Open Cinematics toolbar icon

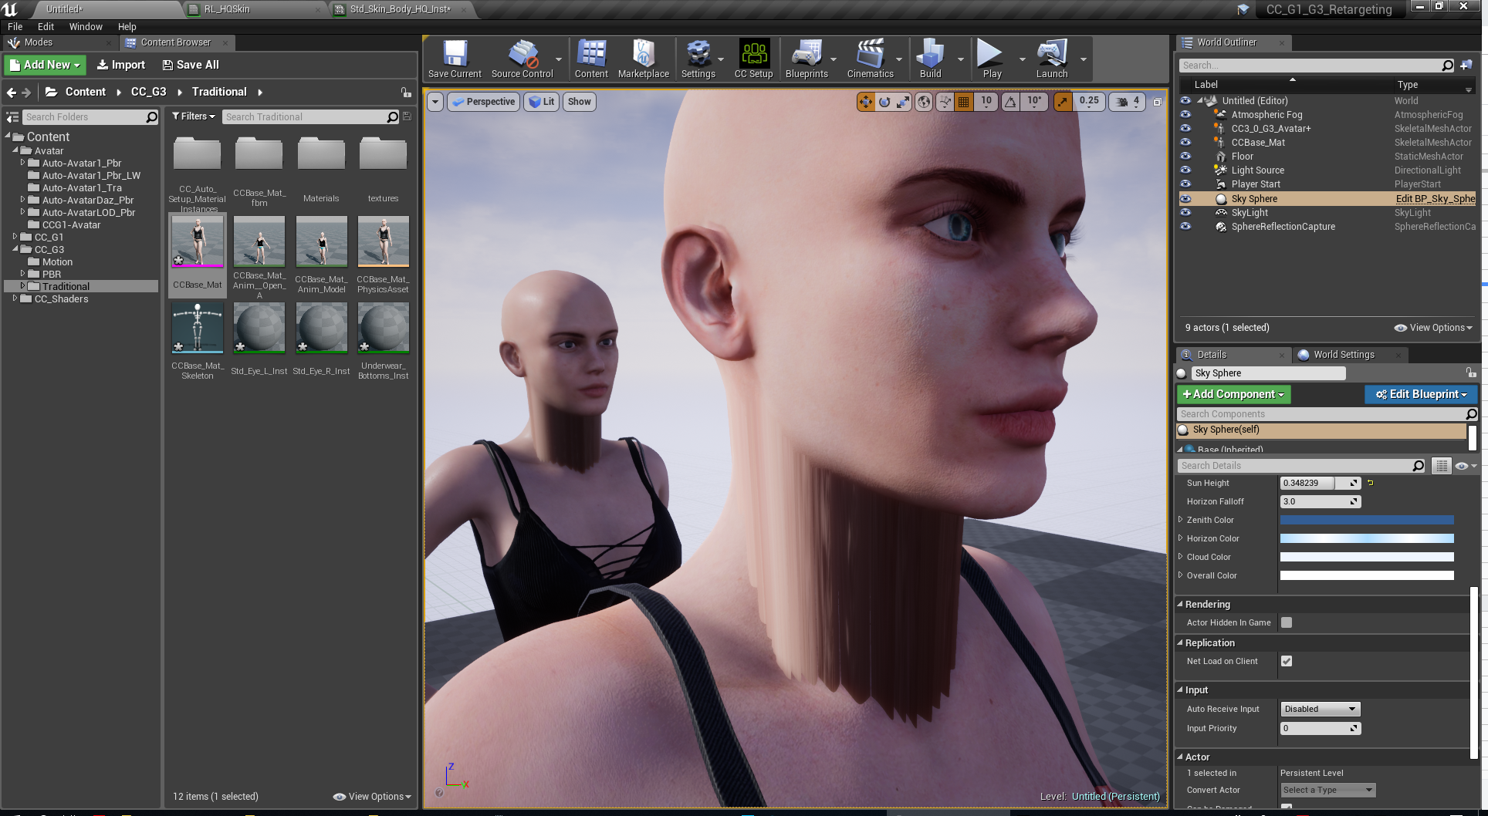pos(871,59)
